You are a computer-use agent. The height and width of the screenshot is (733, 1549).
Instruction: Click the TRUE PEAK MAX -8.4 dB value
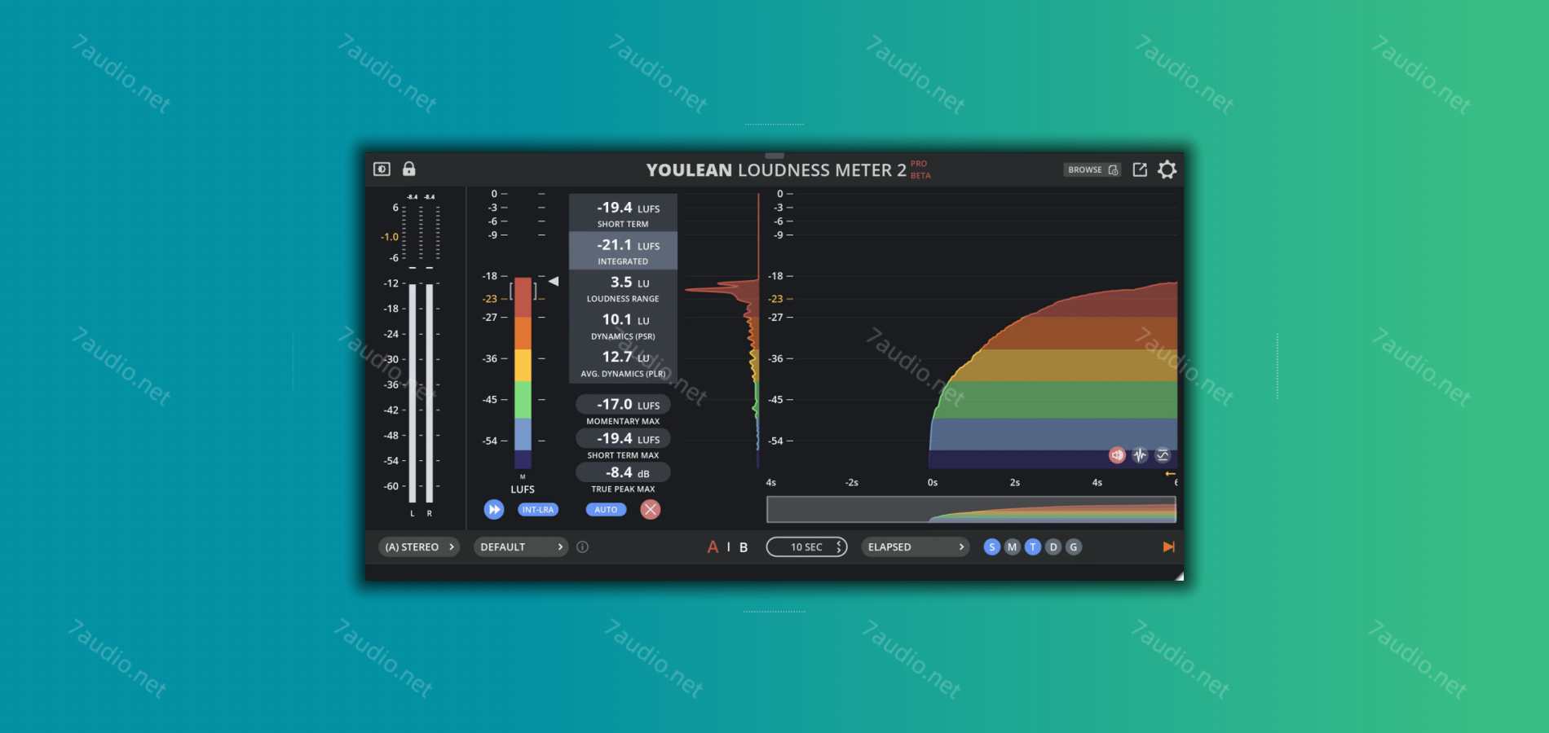pyautogui.click(x=624, y=473)
